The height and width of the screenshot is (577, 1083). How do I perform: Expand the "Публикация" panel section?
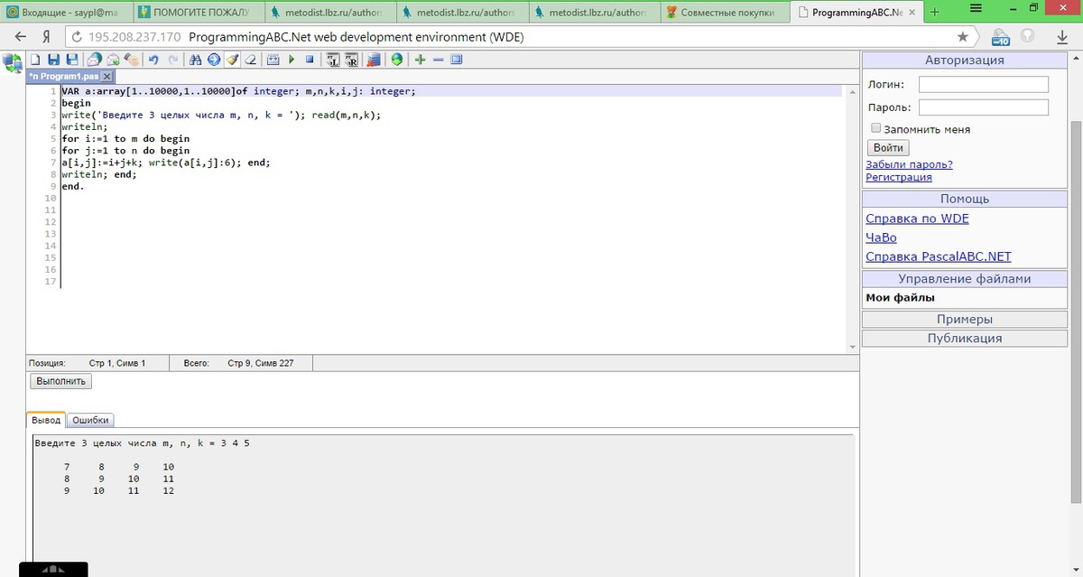[x=964, y=338]
